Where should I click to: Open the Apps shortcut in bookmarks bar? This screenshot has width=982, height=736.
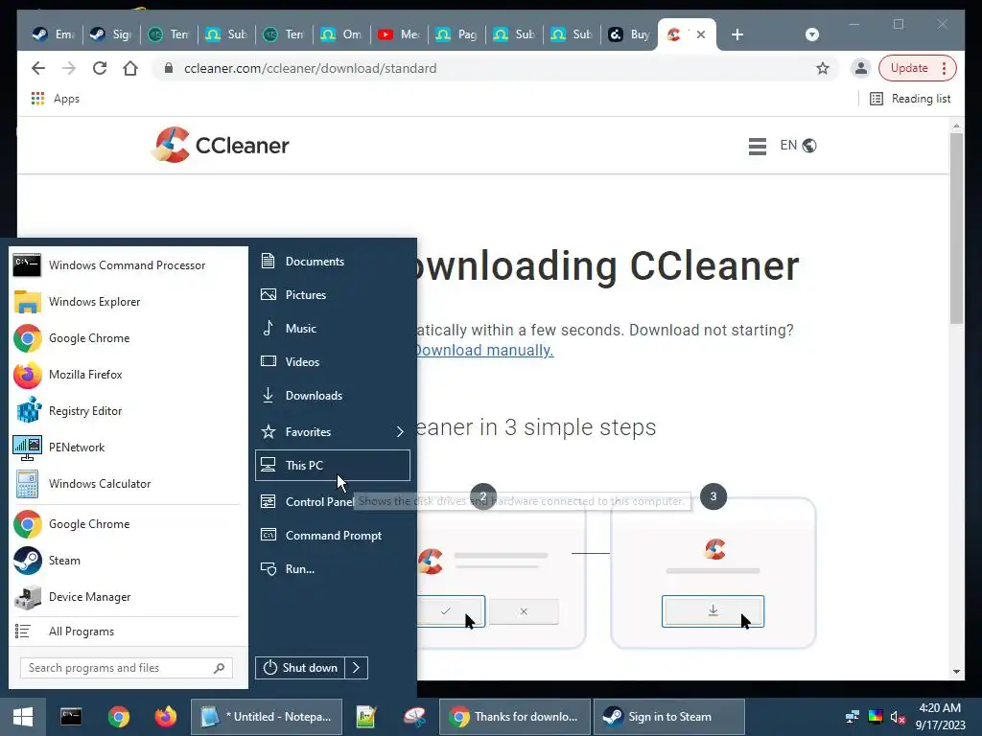[x=55, y=99]
